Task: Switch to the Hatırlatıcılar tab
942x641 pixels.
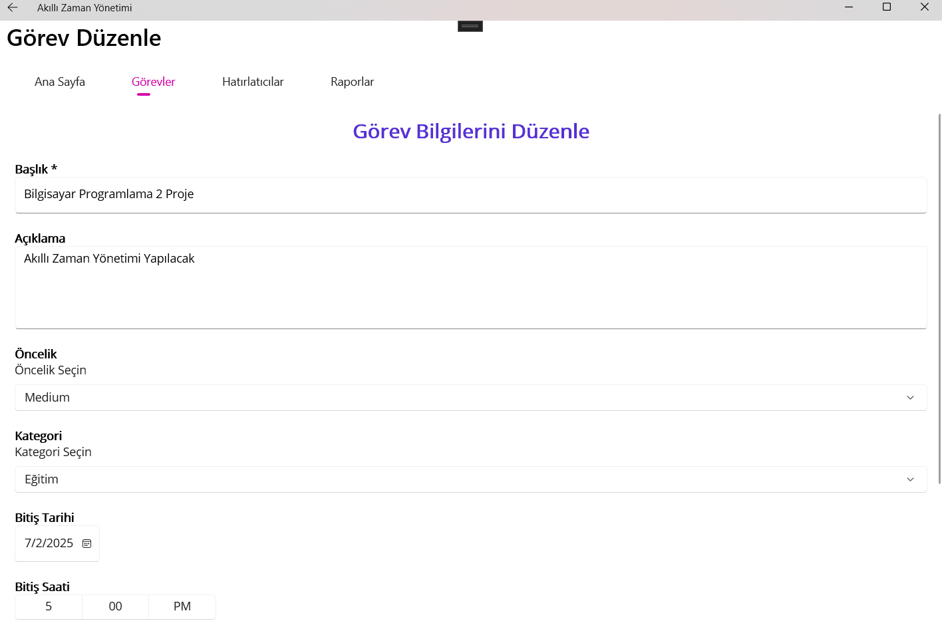Action: (x=253, y=81)
